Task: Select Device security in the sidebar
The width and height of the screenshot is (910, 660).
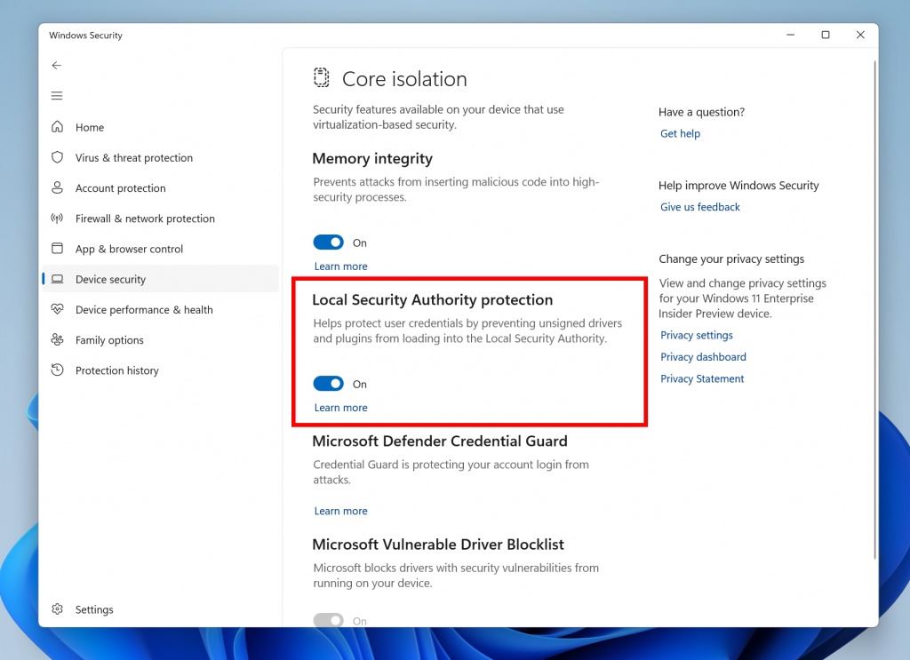Action: pos(110,279)
